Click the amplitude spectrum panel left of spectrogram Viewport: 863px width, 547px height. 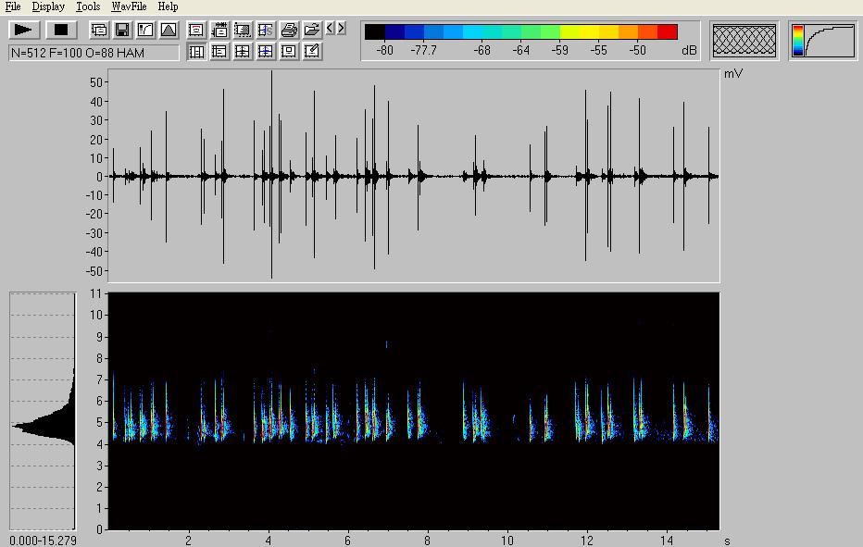[43, 412]
